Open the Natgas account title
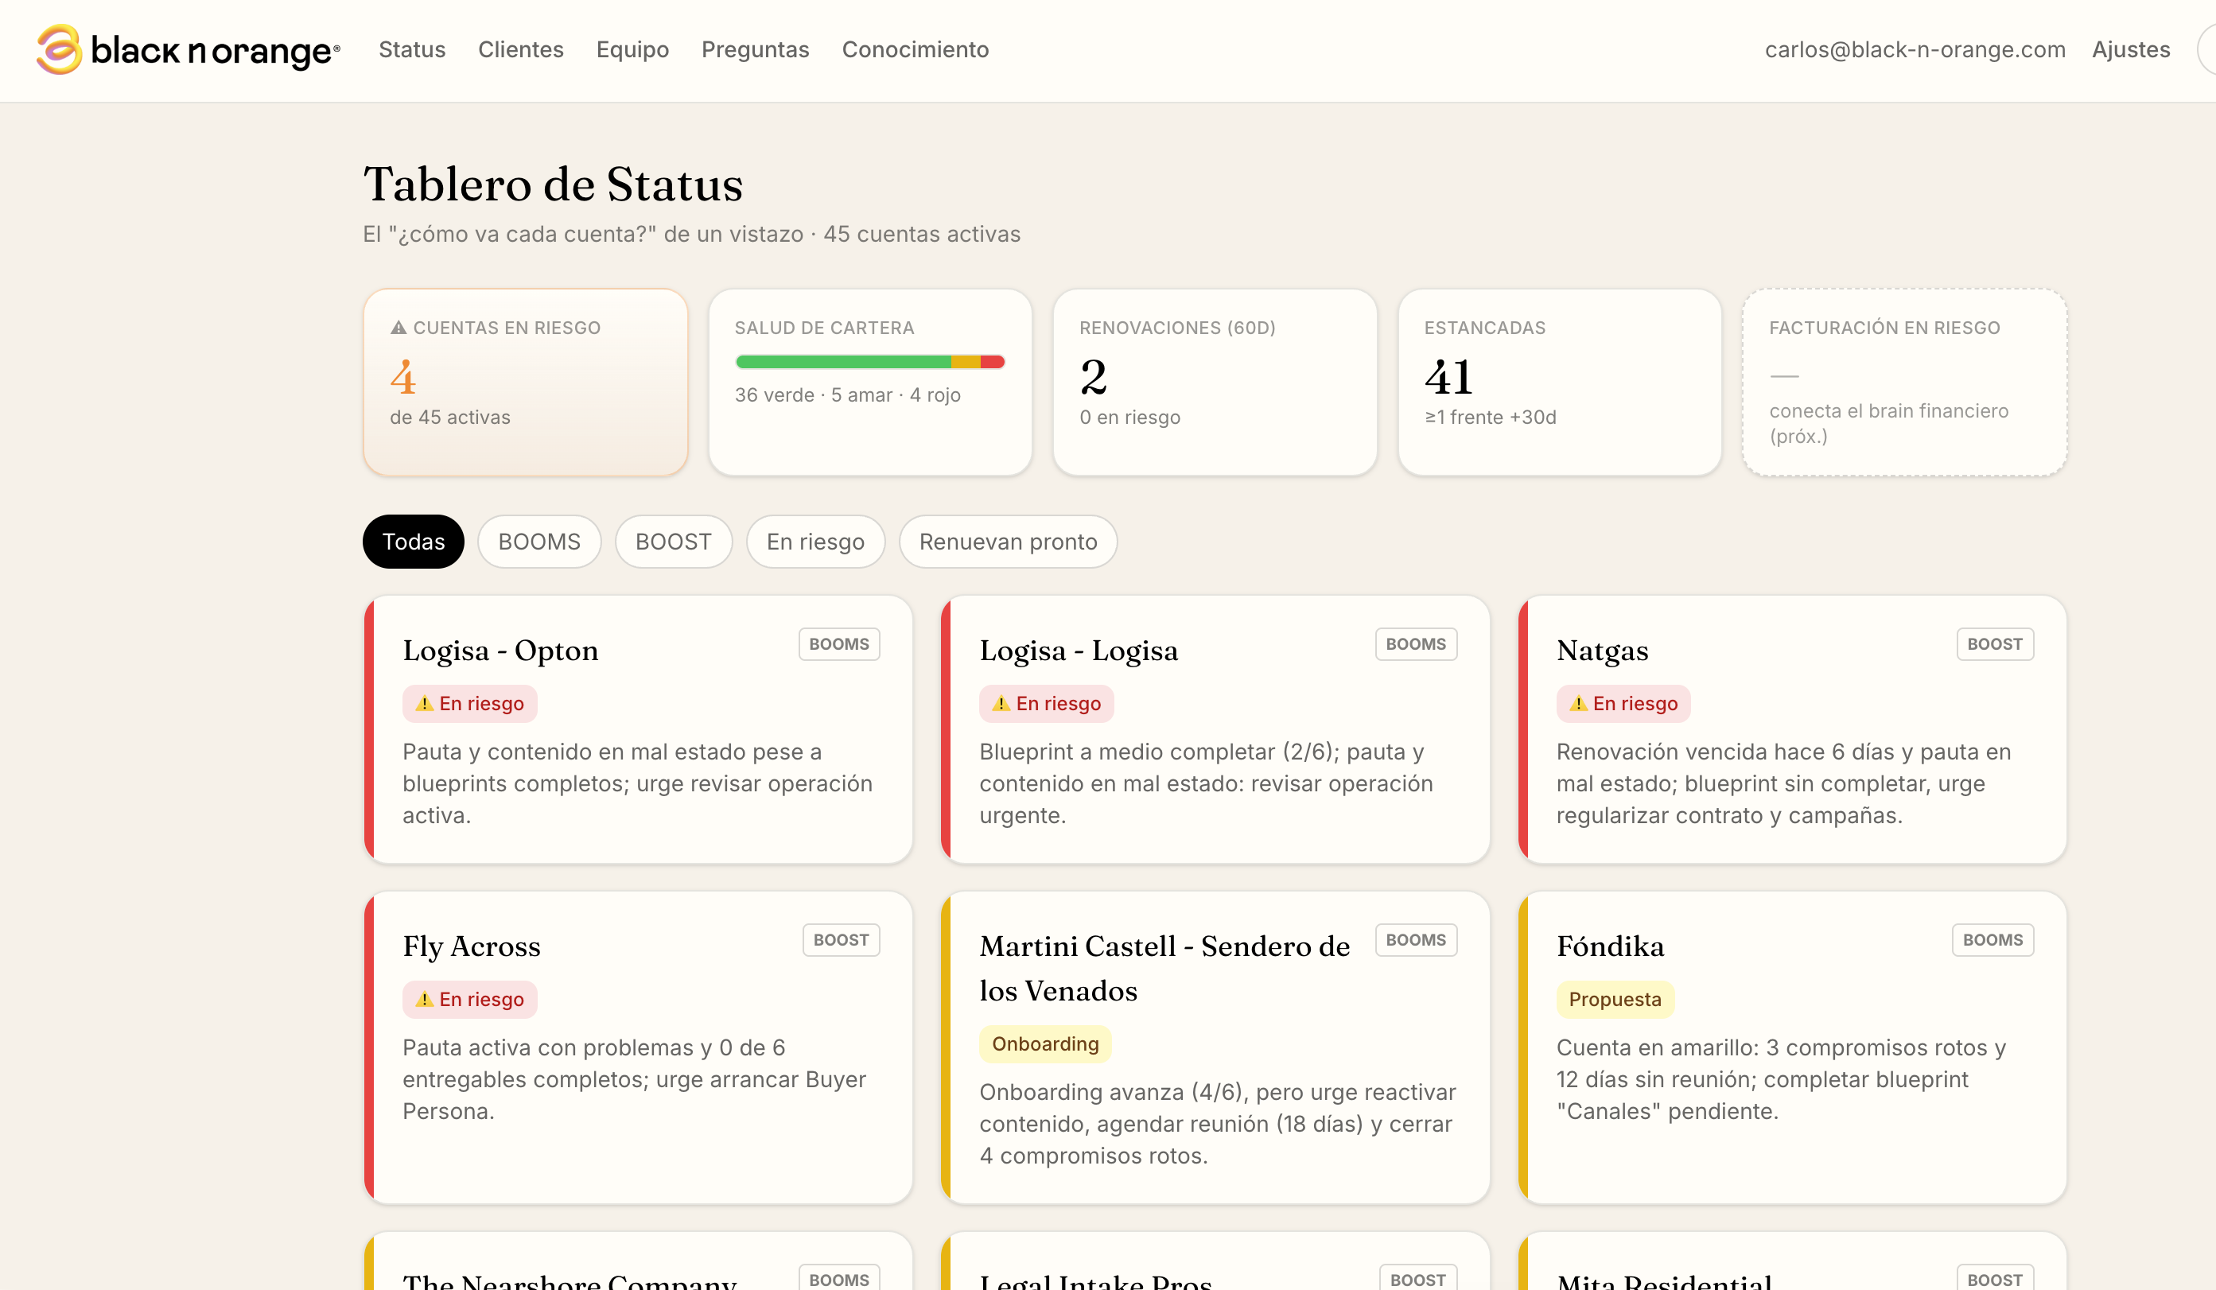The width and height of the screenshot is (2216, 1290). 1602,651
